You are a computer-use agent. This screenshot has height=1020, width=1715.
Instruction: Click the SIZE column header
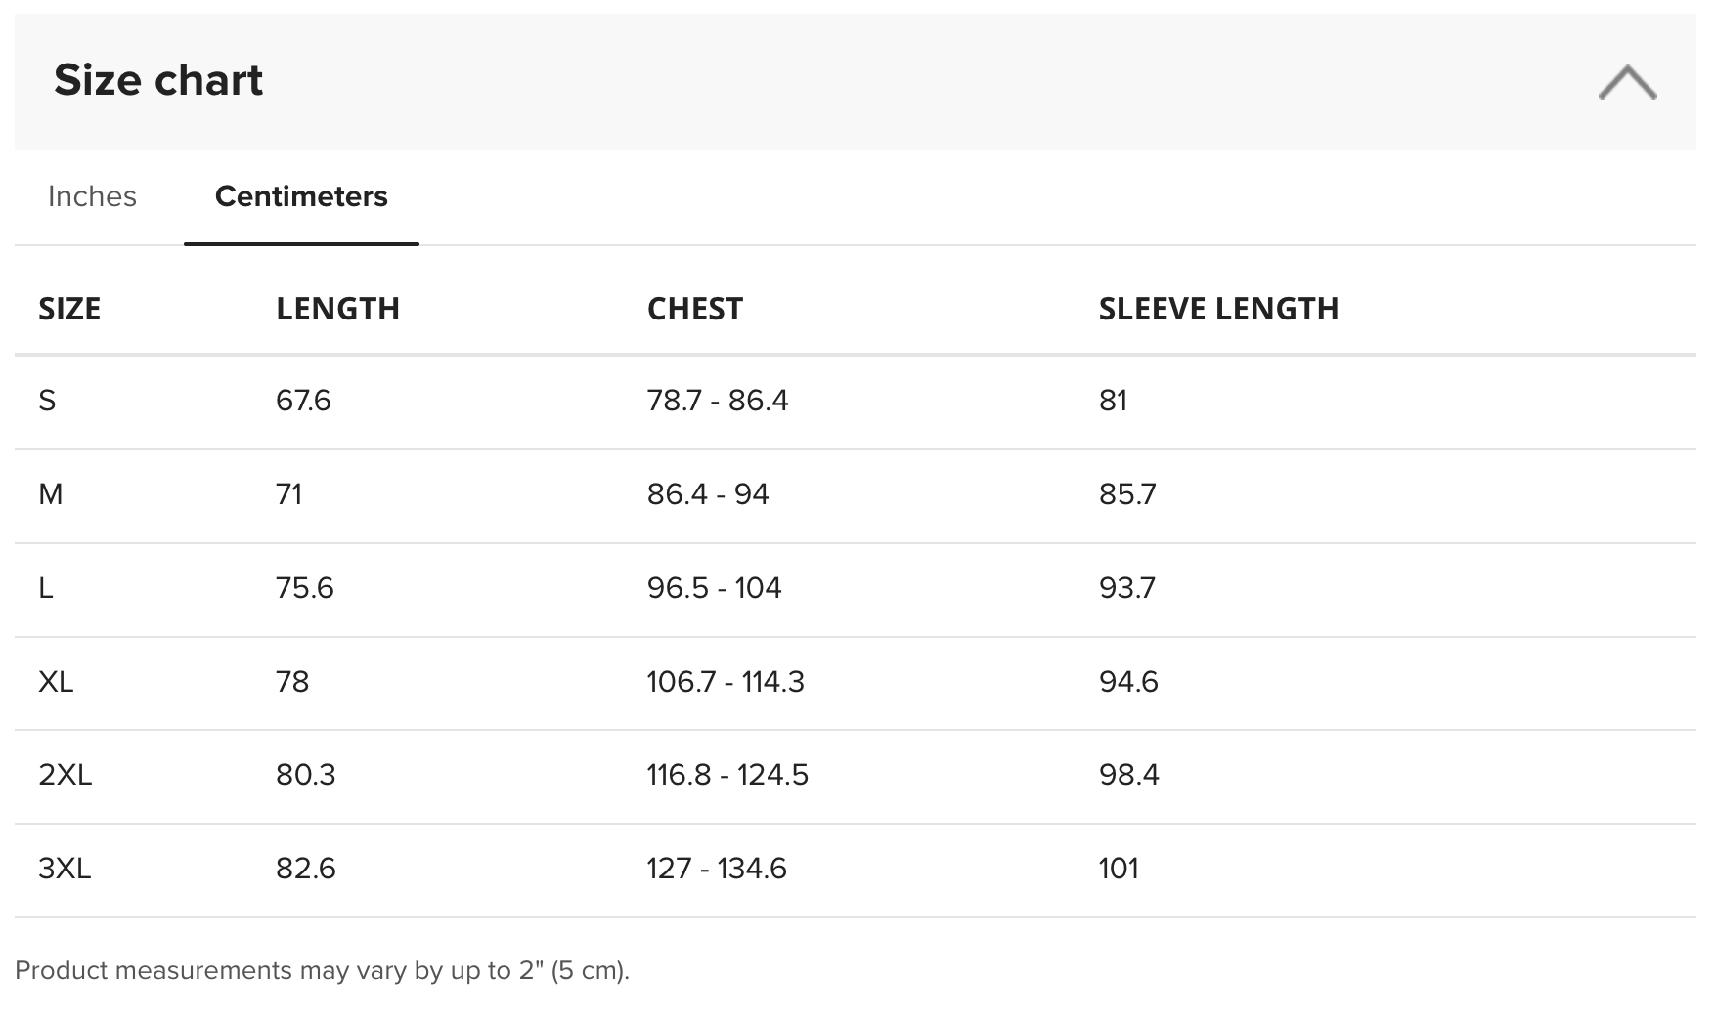pos(69,309)
